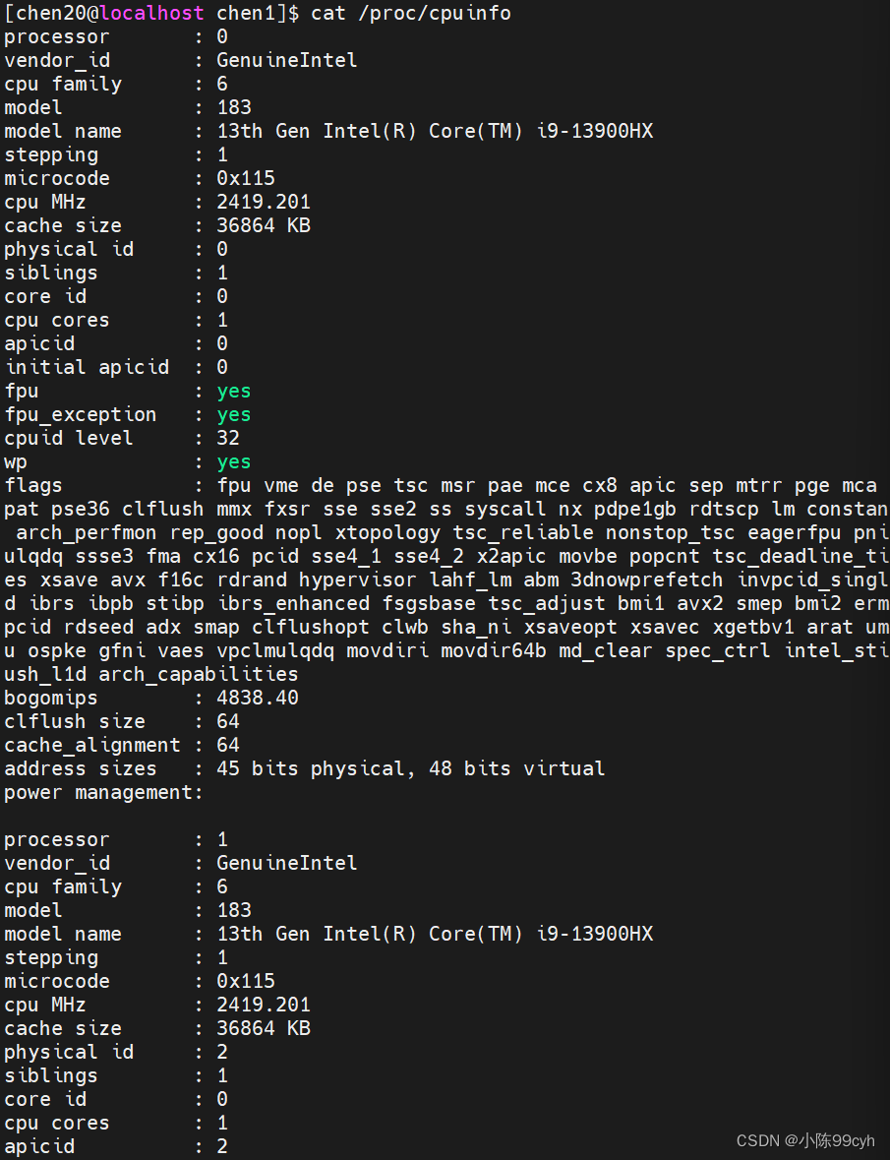Image resolution: width=890 pixels, height=1160 pixels.
Task: Click the "cache_alignment" label
Action: [92, 745]
